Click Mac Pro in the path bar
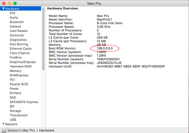The height and width of the screenshot is (133, 189). point(28,131)
